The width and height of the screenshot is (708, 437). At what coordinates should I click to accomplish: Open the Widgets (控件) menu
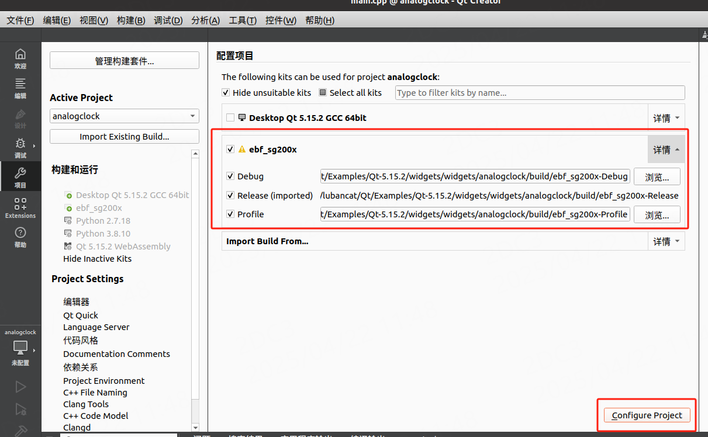pos(281,20)
